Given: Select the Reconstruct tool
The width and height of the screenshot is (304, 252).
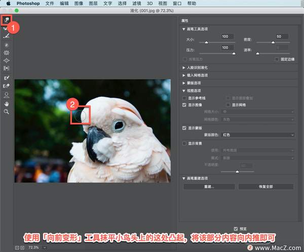Looking at the screenshot, I should coord(6,28).
